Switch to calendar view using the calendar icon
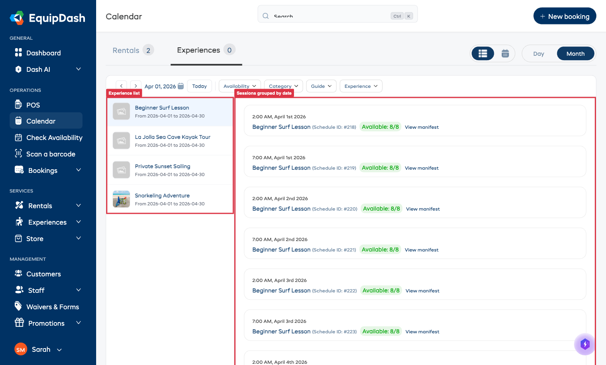This screenshot has height=365, width=606. [504, 53]
